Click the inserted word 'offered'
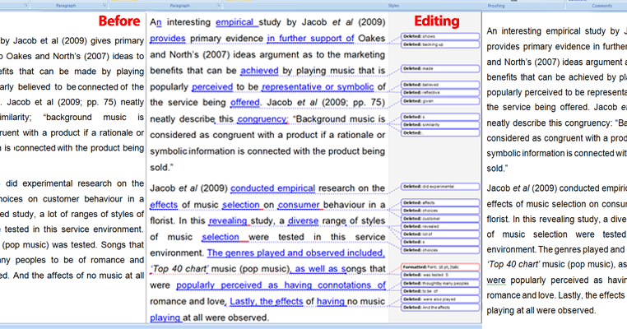The width and height of the screenshot is (627, 329). coord(244,103)
